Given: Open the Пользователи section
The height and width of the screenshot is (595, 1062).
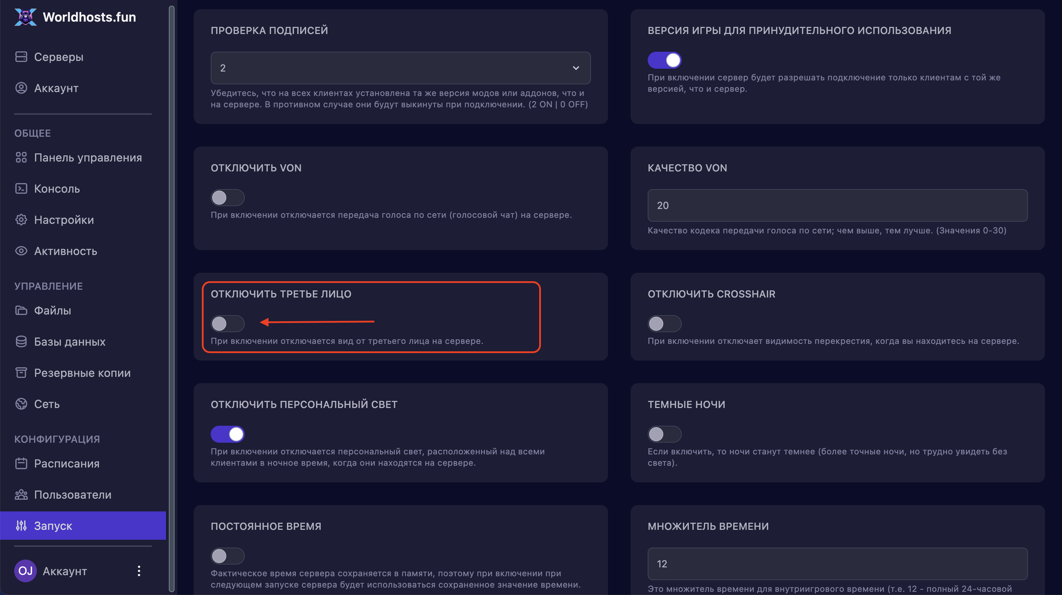Looking at the screenshot, I should (x=73, y=494).
